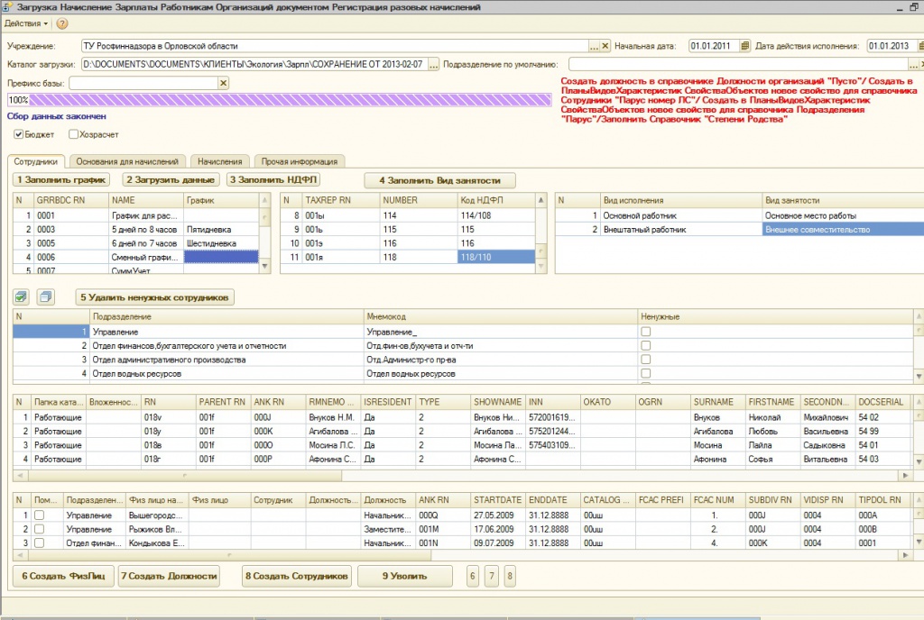Open selection ellipsis for Учреждение field
Viewport: 924px width, 620px height.
[594, 46]
